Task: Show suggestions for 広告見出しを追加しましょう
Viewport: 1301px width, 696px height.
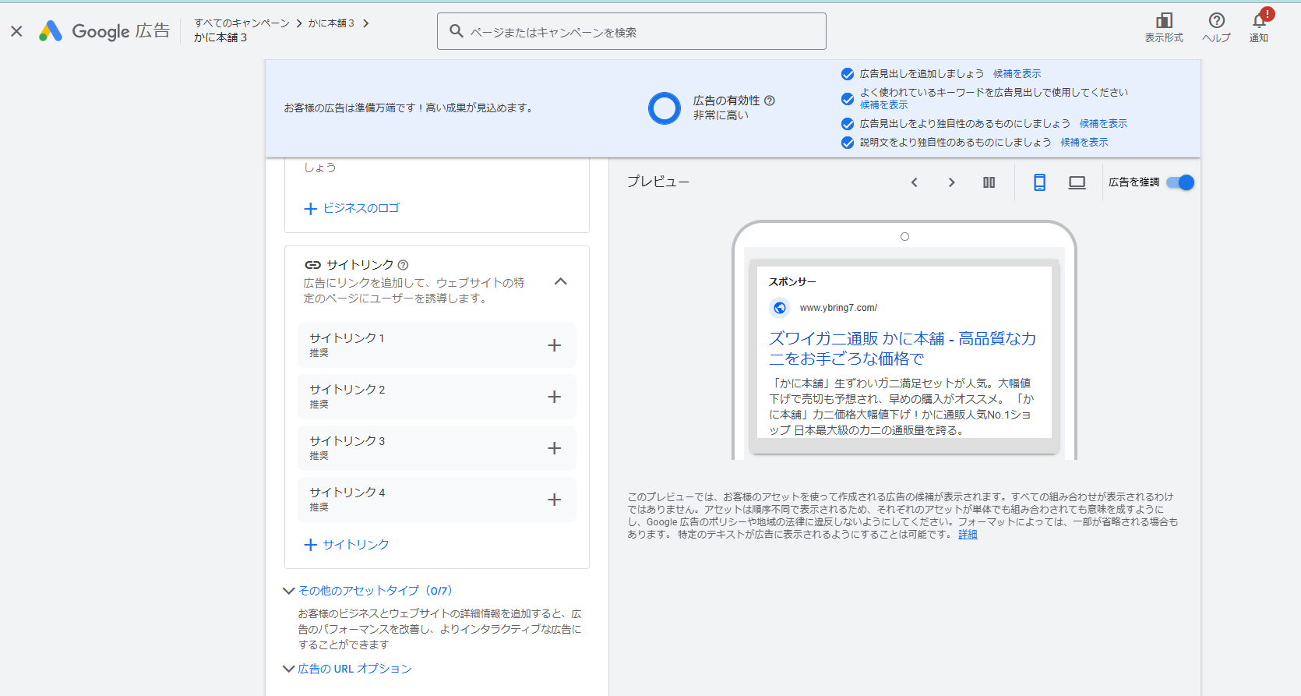Action: [x=1017, y=74]
